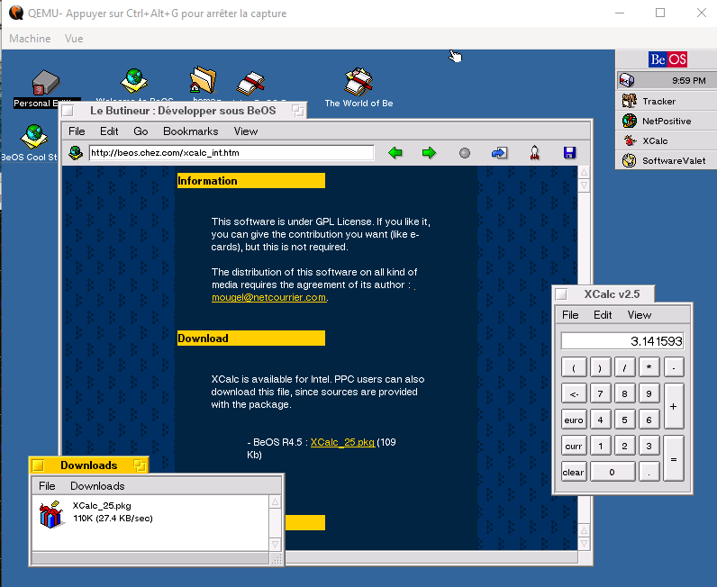Select the Welcome to BeOS globe icon
717x587 pixels.
134,81
